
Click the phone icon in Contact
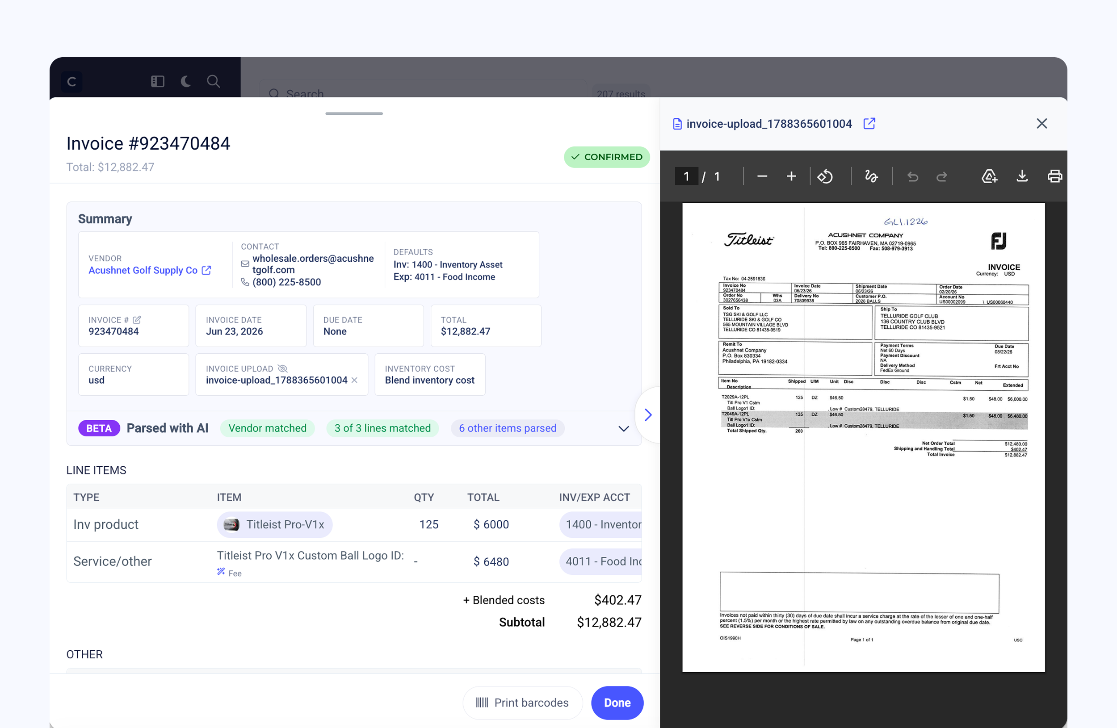click(245, 282)
